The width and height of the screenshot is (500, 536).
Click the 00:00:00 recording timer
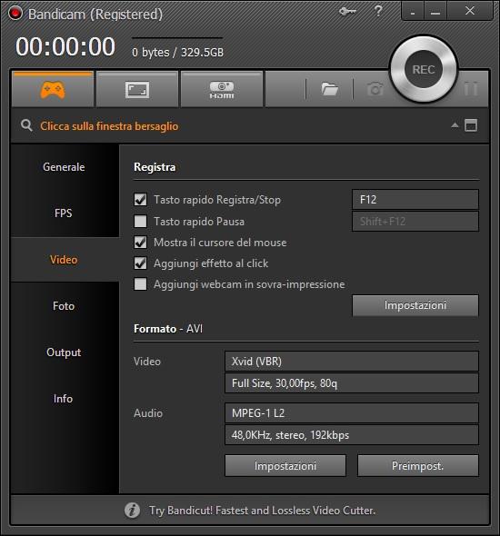(x=65, y=46)
